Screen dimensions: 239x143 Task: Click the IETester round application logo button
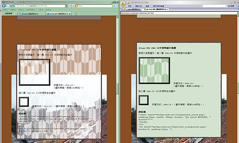click(123, 4)
